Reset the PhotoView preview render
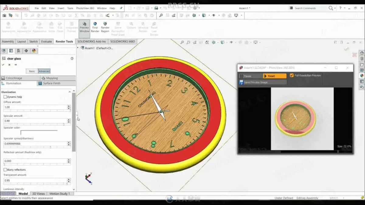Image resolution: width=365 pixels, height=205 pixels. click(275, 76)
